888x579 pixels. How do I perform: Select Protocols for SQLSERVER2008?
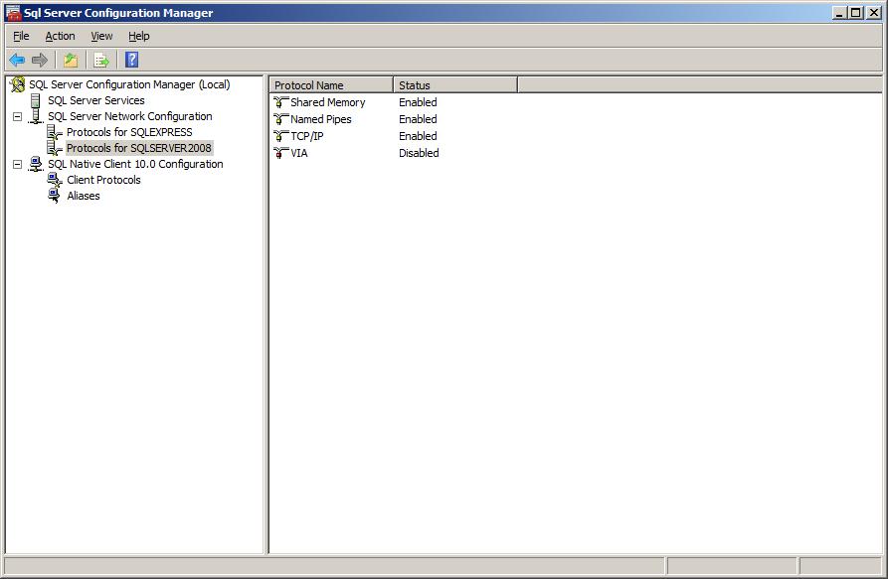click(139, 148)
